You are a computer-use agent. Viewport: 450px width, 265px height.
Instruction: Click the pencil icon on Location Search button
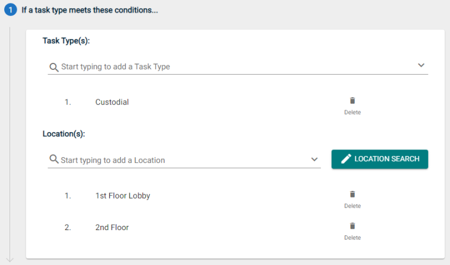tap(346, 159)
